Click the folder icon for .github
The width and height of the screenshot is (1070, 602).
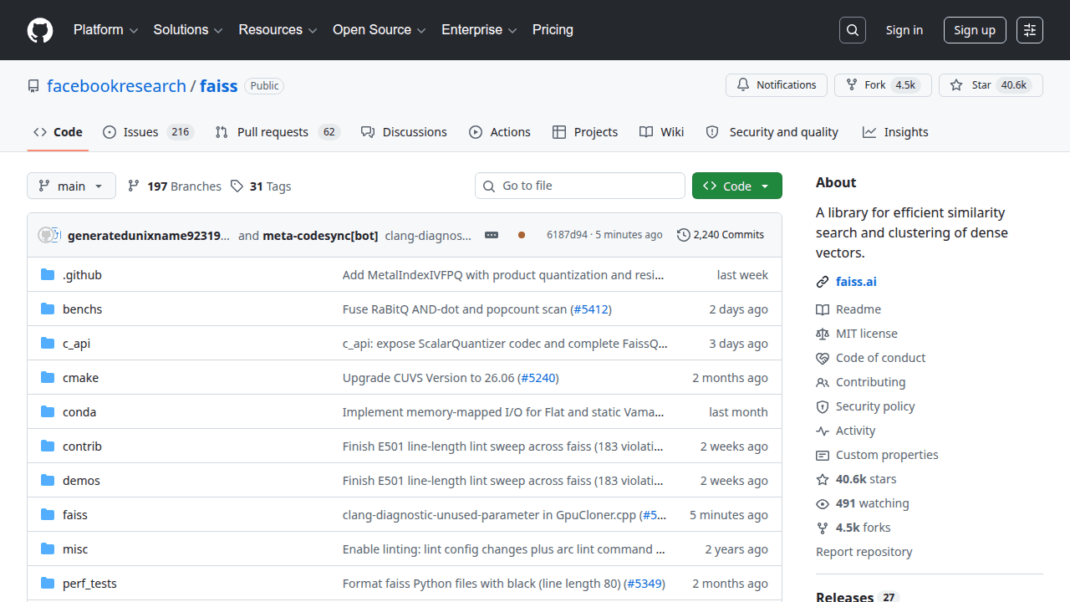[48, 275]
